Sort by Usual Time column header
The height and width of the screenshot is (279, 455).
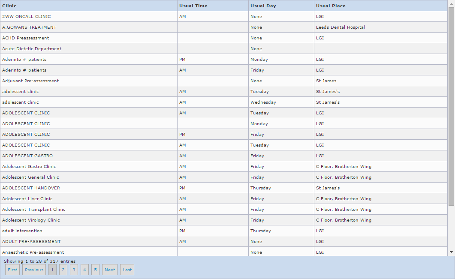tap(193, 6)
